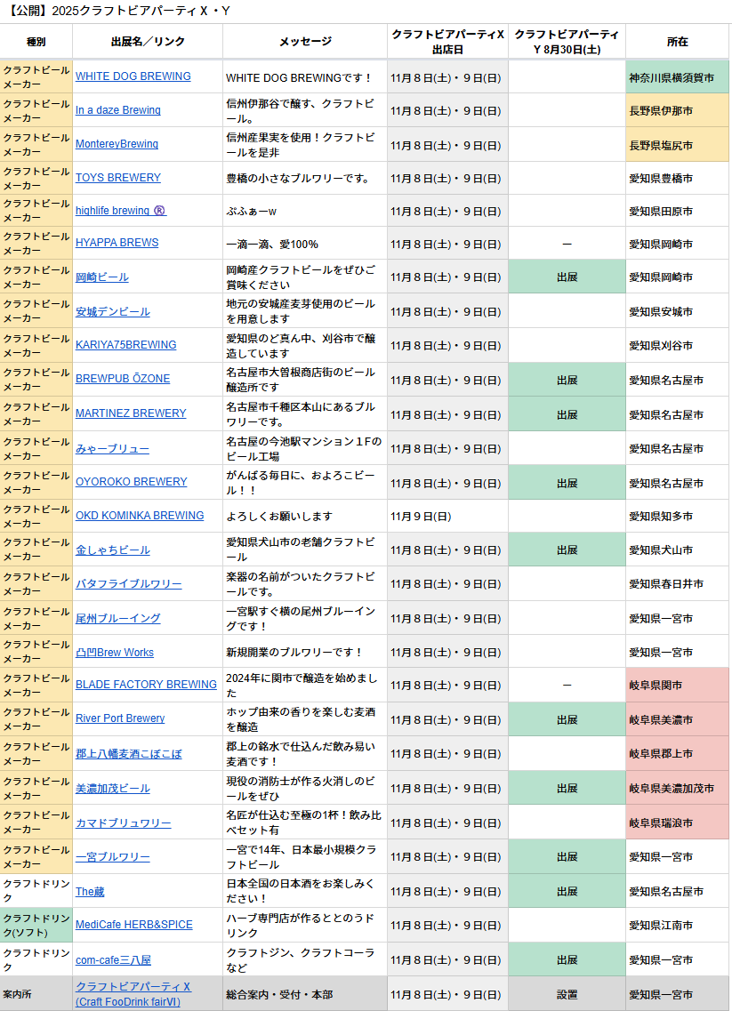The width and height of the screenshot is (732, 1011).
Task: Click the 種別 column header
Action: coord(36,42)
